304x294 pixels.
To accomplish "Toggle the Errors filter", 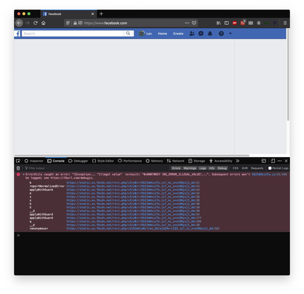I will (176, 168).
